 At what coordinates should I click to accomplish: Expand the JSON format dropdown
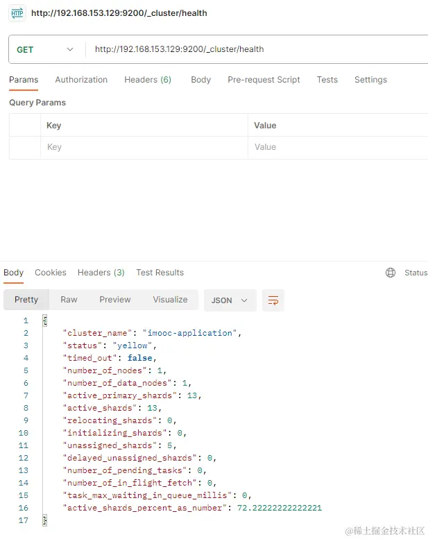(x=230, y=300)
